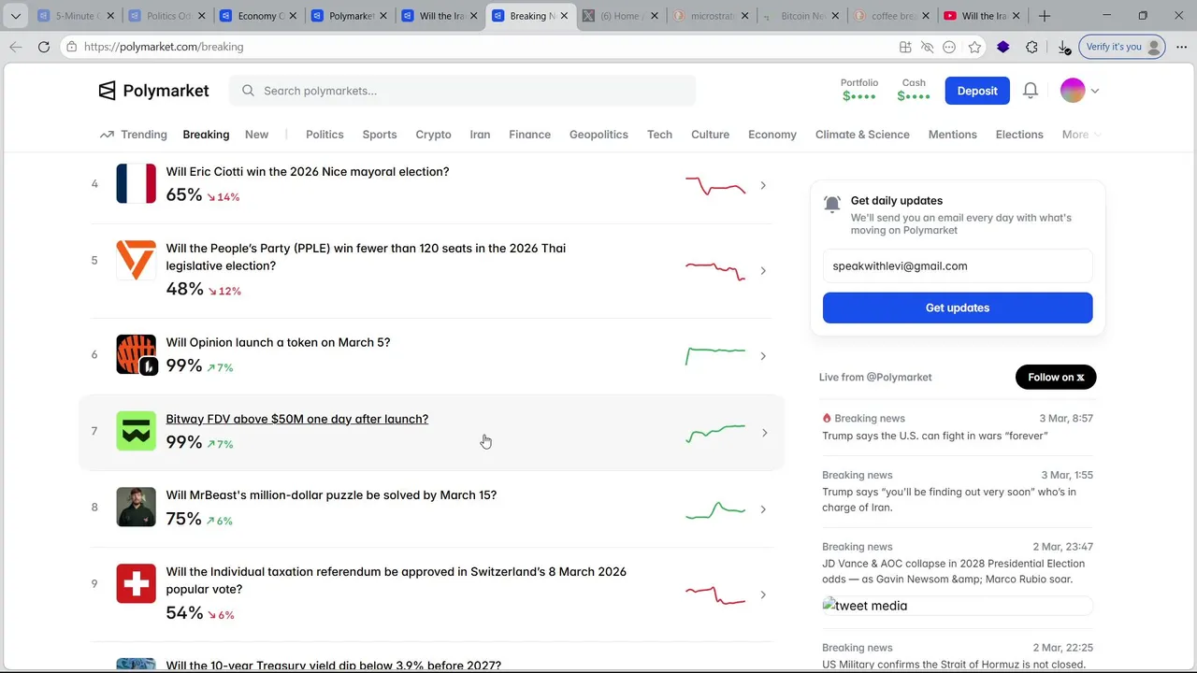
Task: Bookmark this page with star icon
Action: pos(974,47)
